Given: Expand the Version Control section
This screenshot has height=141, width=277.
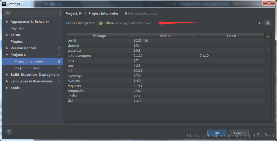Looking at the screenshot, I should coord(7,48).
